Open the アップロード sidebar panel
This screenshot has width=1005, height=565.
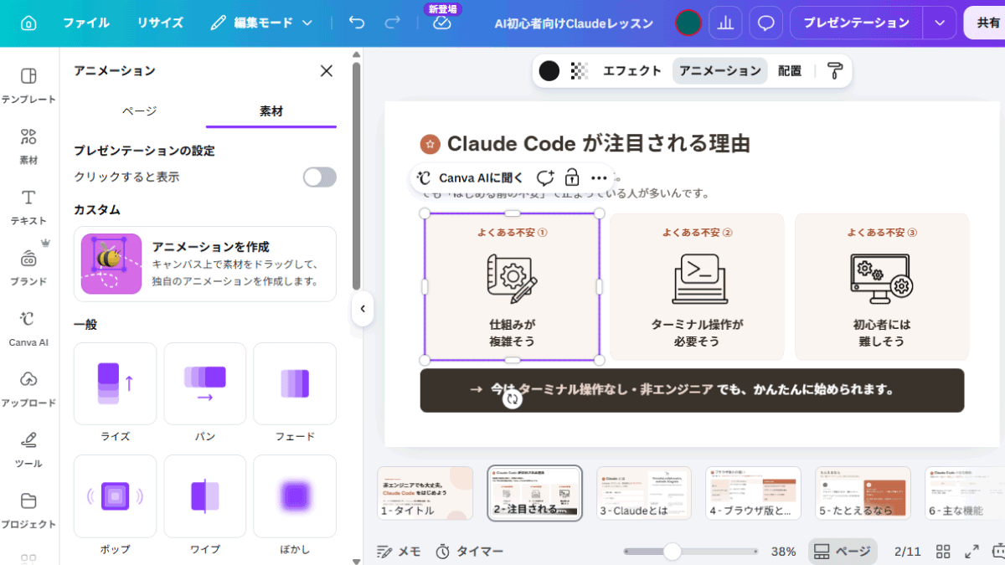point(28,389)
